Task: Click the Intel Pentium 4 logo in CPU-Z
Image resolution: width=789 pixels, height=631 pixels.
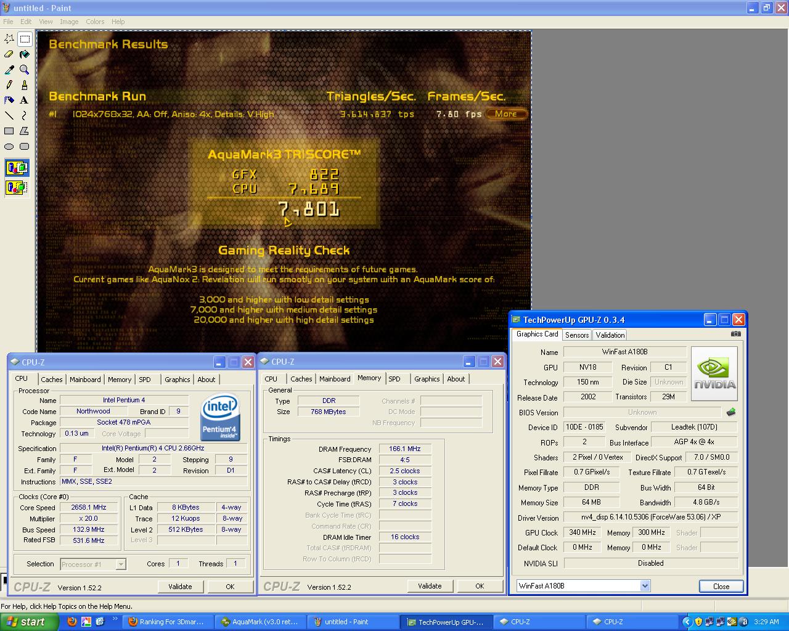Action: pos(221,418)
